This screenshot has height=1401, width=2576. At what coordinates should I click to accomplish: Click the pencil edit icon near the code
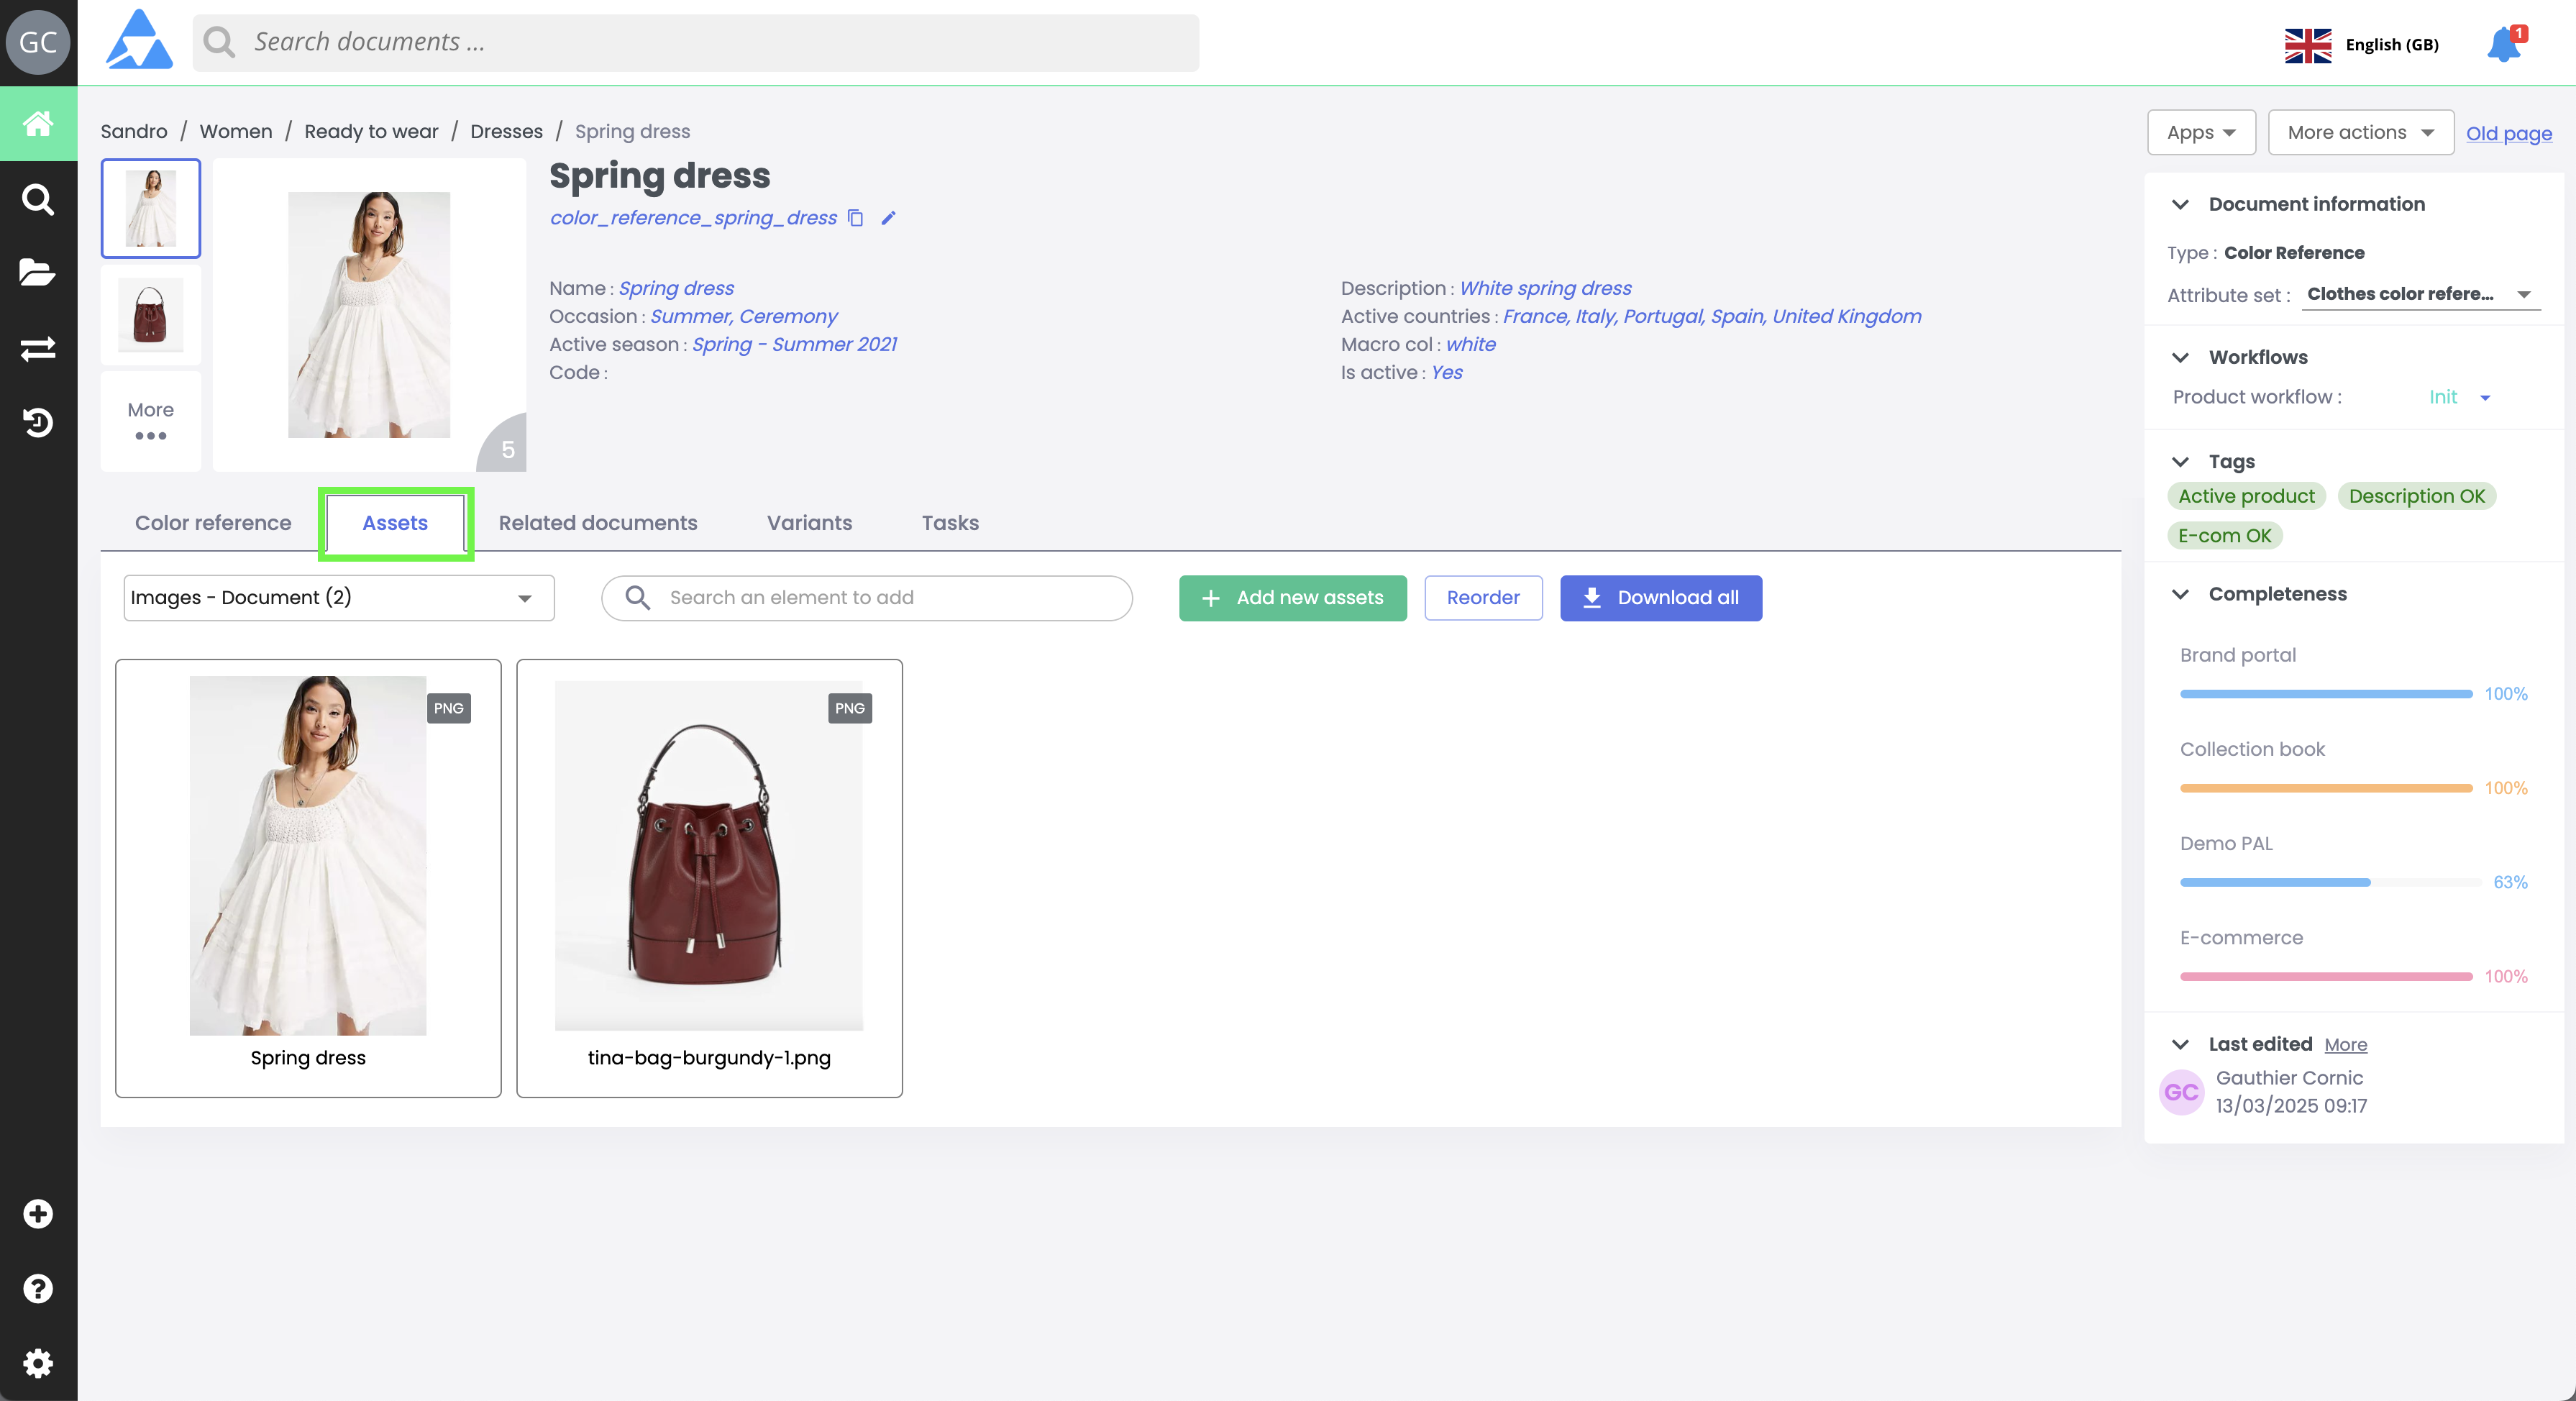888,218
